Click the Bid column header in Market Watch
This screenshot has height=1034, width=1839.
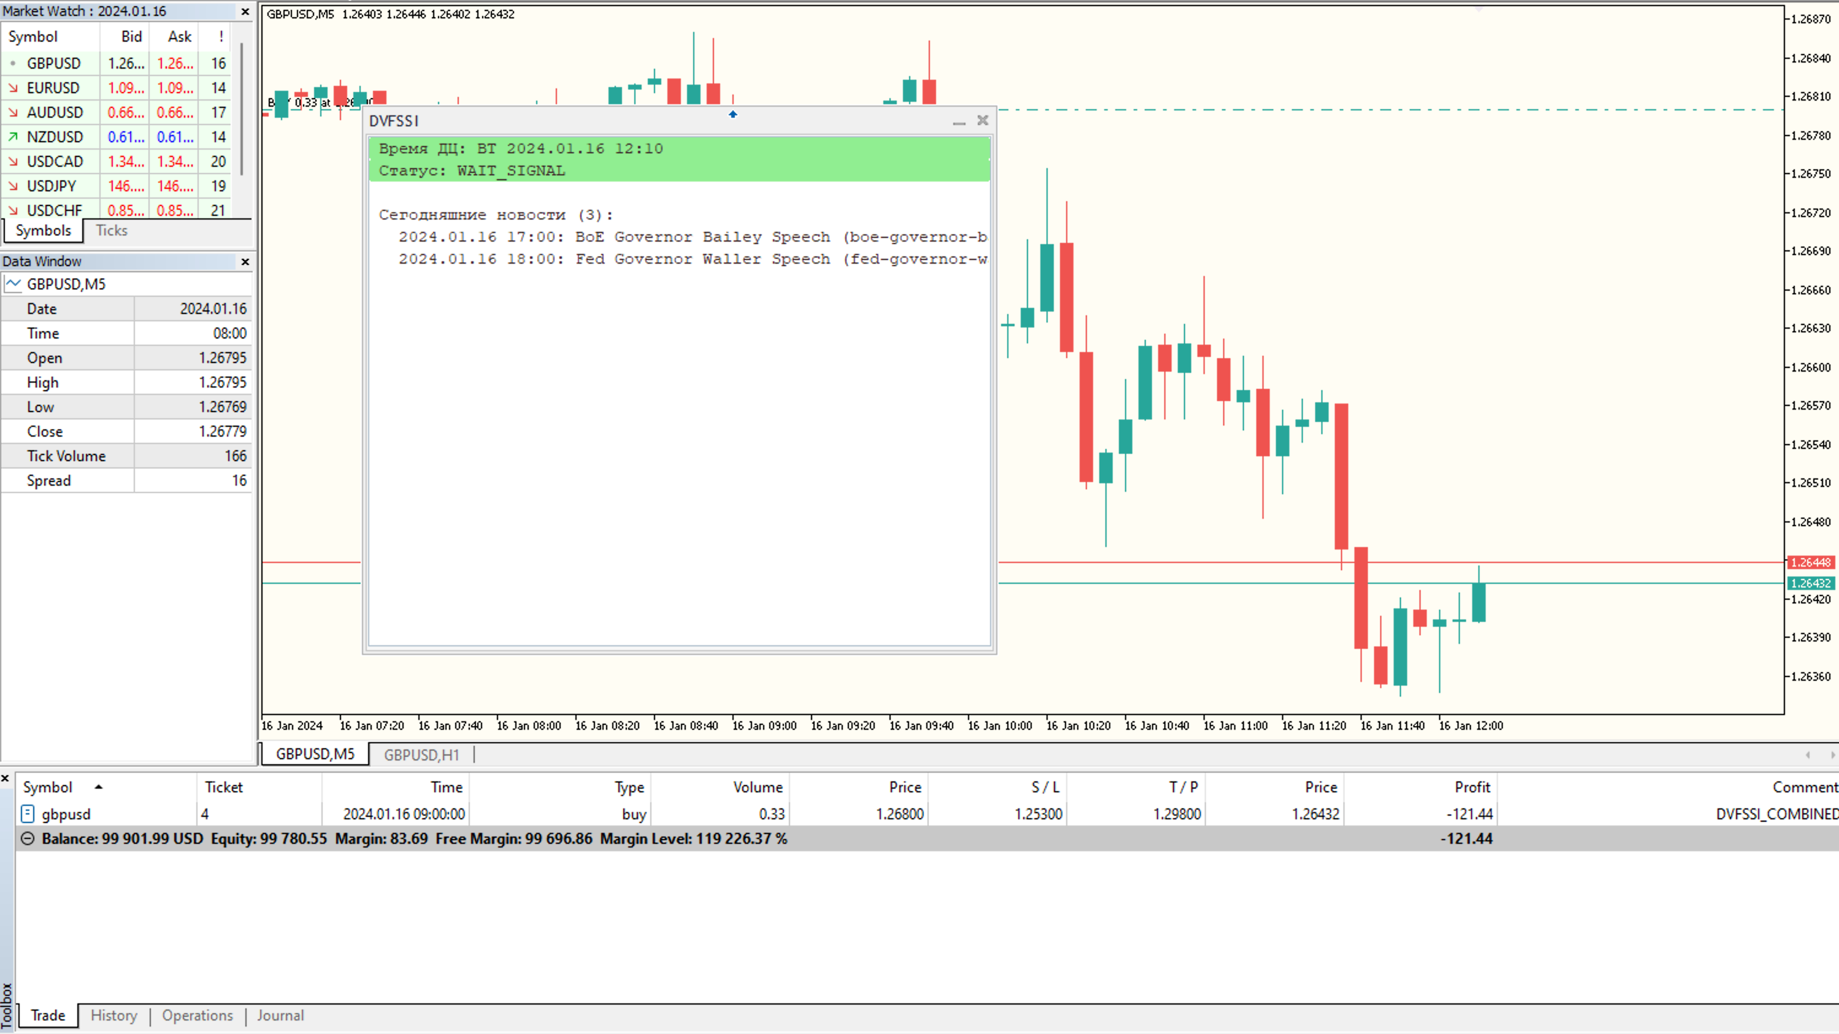click(x=131, y=36)
